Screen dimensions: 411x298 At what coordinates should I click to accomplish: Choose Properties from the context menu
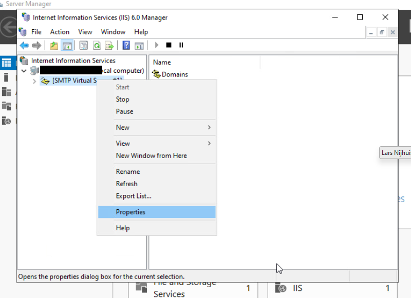point(157,212)
